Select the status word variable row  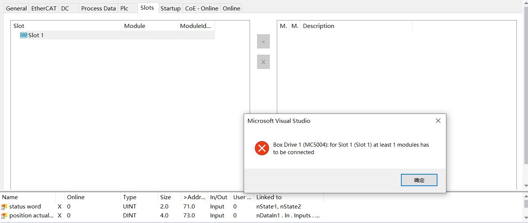162,207
